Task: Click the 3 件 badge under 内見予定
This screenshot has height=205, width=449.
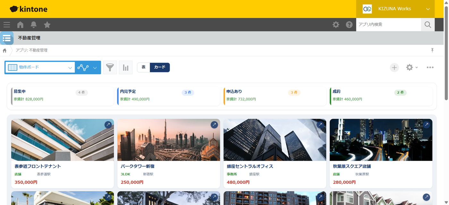Action: click(188, 93)
